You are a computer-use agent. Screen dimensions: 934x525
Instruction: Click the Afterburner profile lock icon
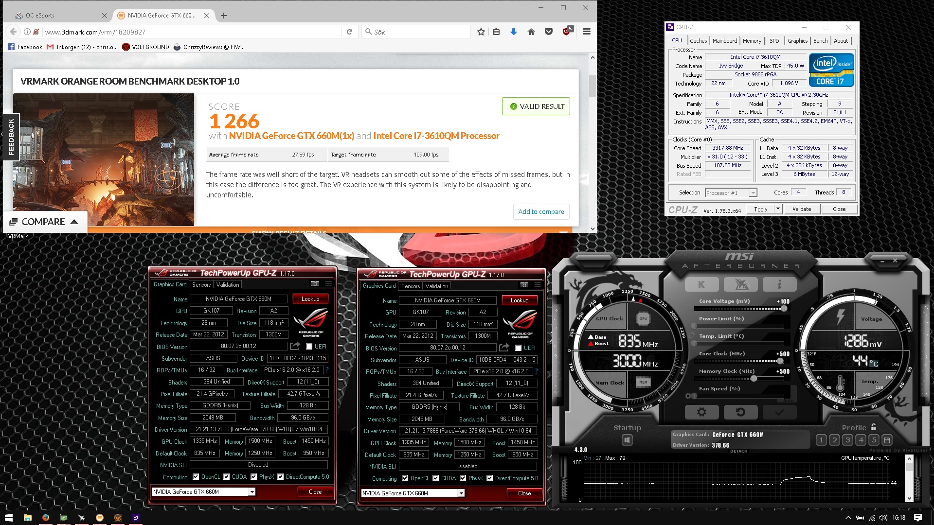(x=874, y=427)
